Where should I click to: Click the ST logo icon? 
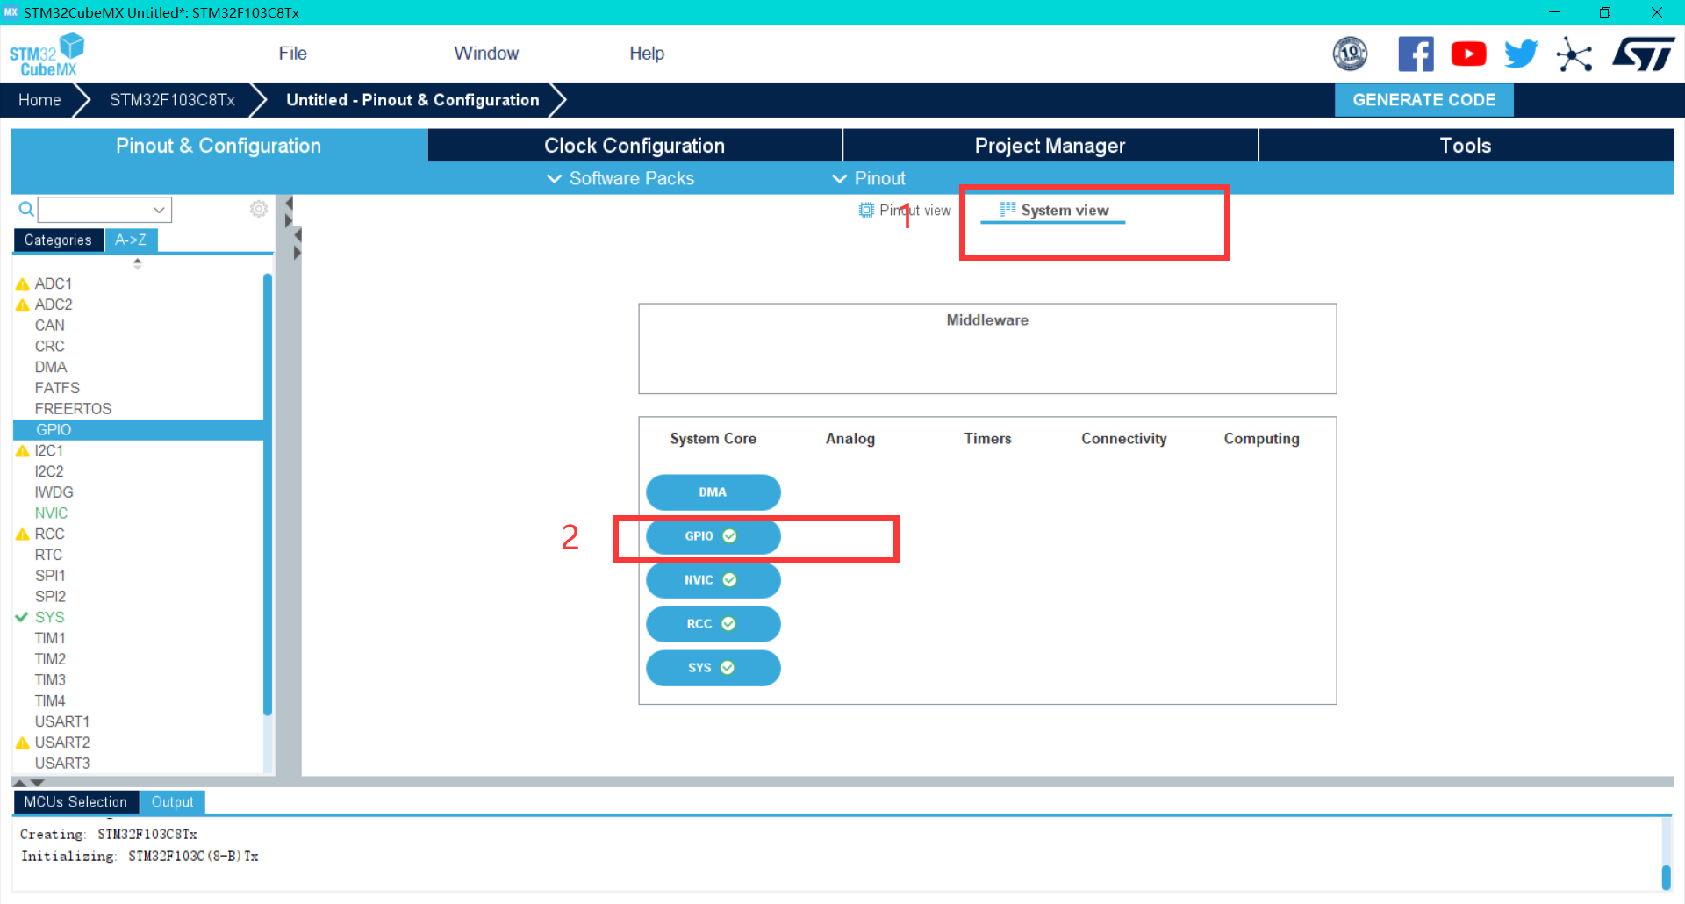(1644, 54)
